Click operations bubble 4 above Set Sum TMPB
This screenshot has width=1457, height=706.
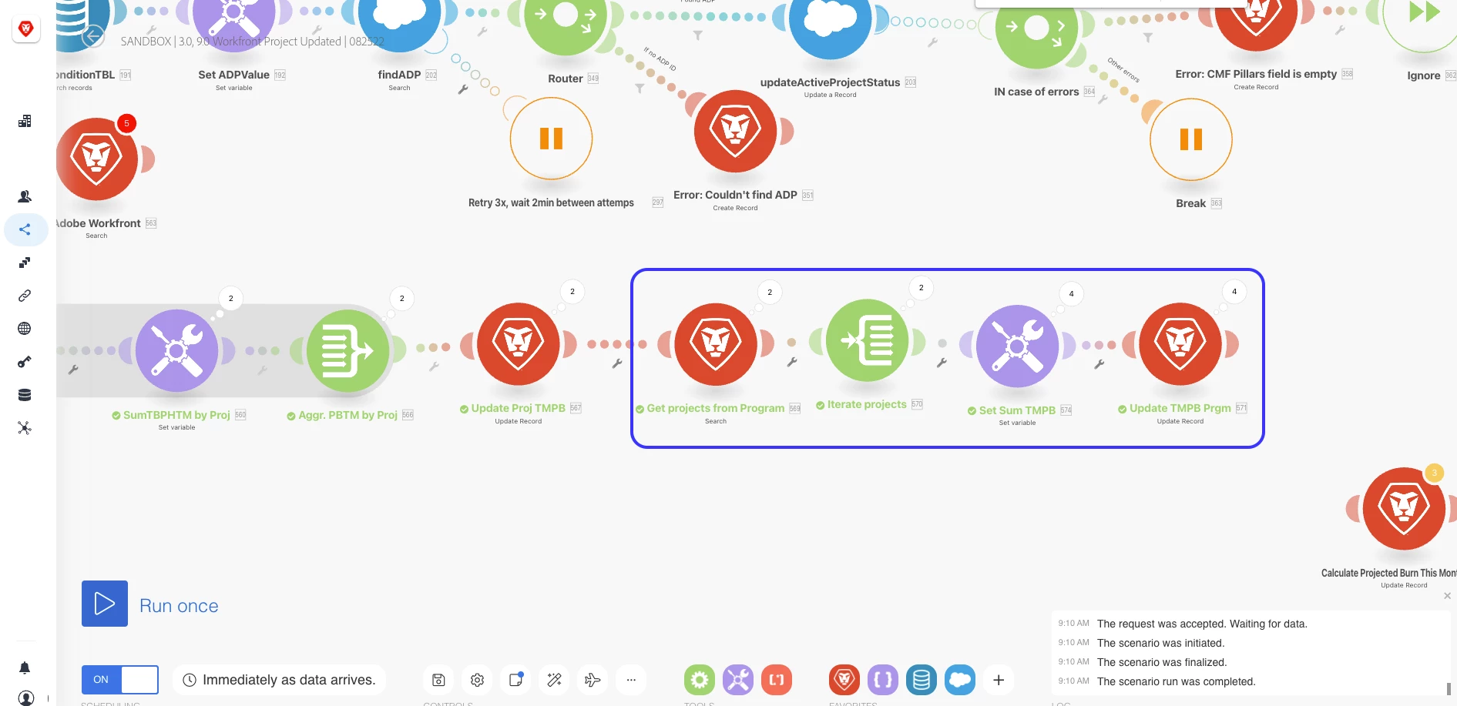point(1071,294)
